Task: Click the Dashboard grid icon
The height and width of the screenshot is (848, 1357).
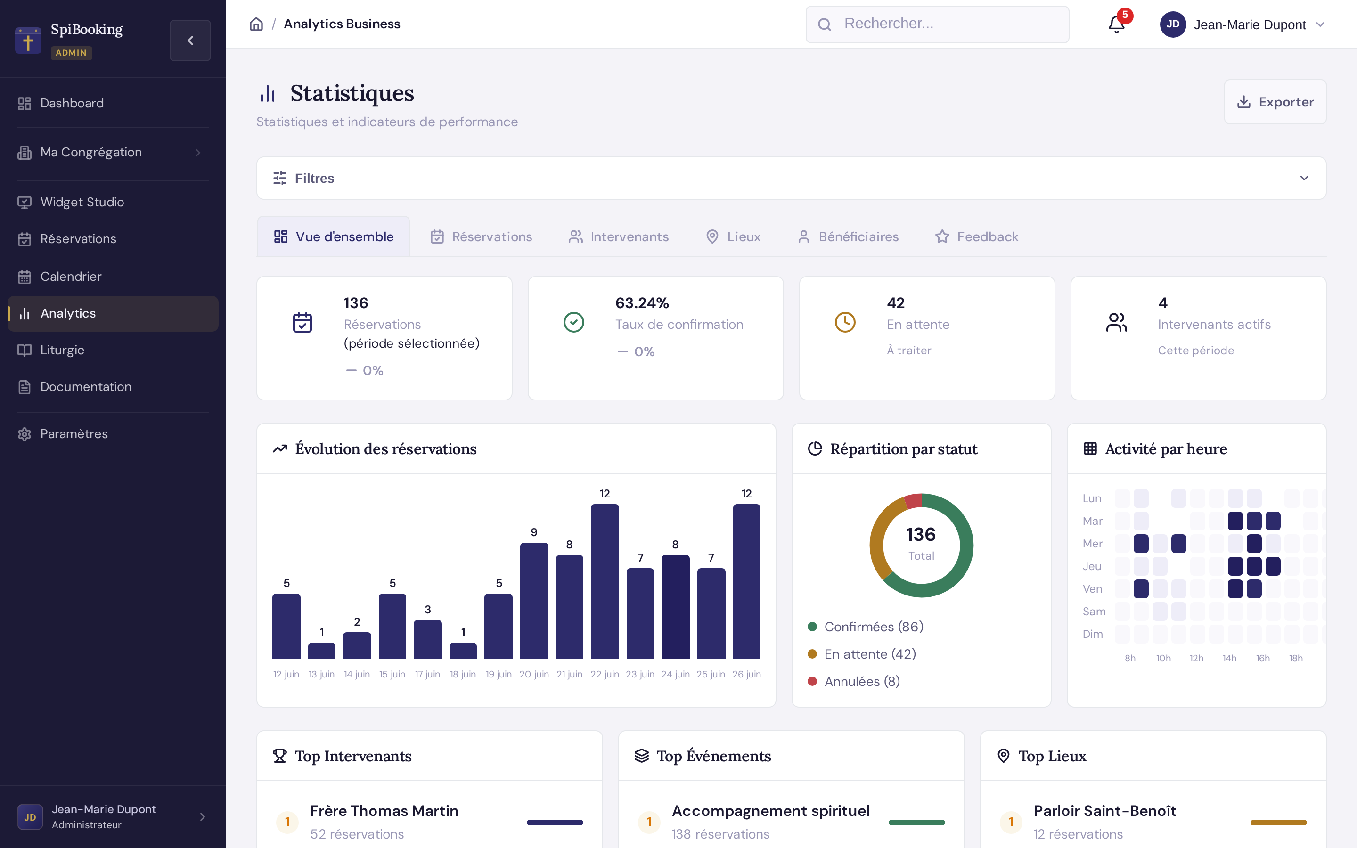Action: click(24, 103)
